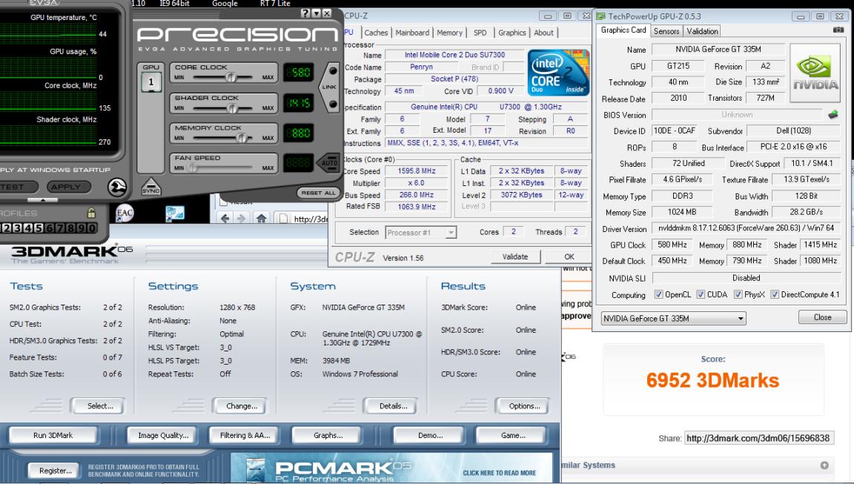Click the NVIDIA logo in GPU-Z
The image size is (854, 484).
tap(815, 73)
